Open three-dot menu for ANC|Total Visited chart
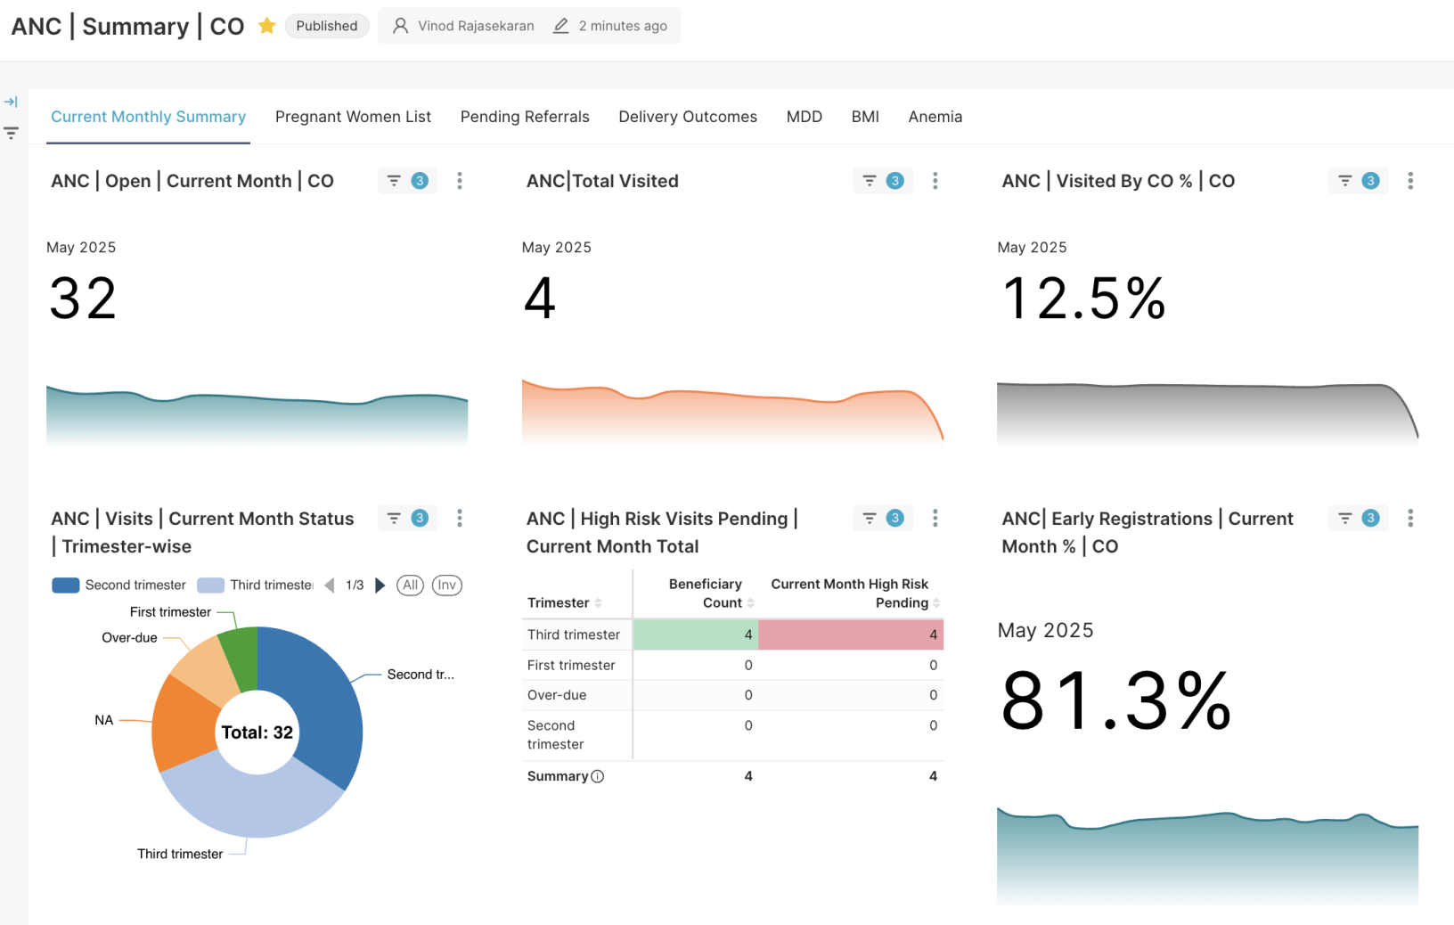Screen dimensions: 1454x925 pos(935,181)
